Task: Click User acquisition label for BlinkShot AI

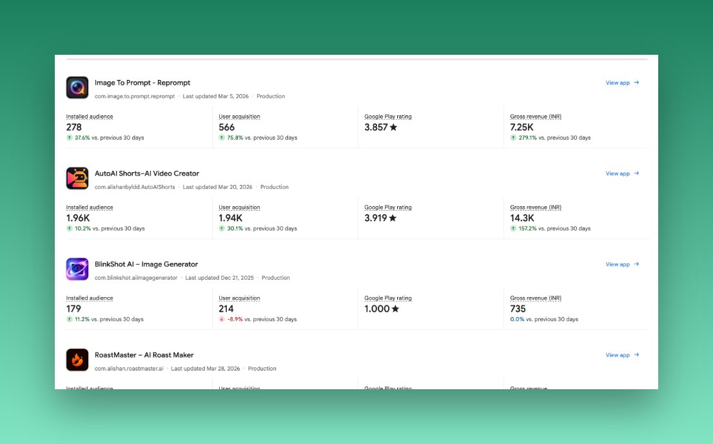Action: coord(239,298)
